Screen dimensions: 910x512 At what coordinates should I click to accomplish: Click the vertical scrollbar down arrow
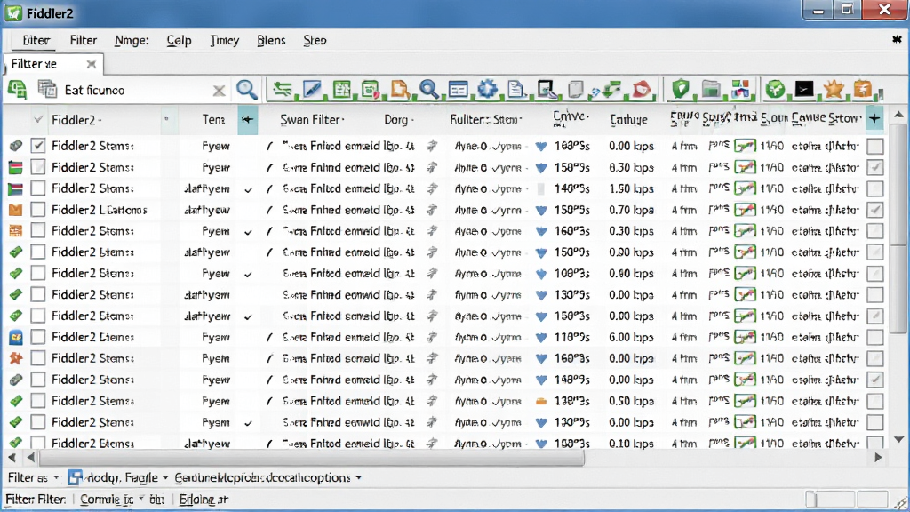click(898, 439)
